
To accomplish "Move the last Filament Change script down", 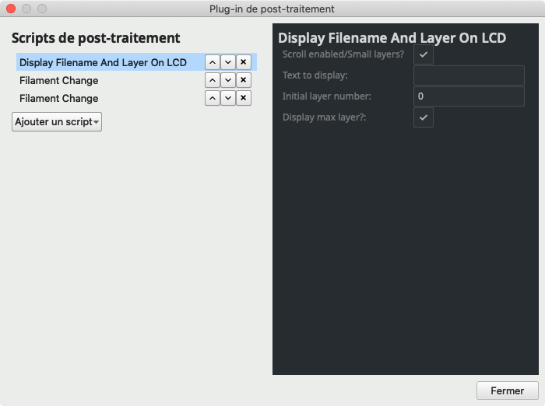I will [x=227, y=98].
